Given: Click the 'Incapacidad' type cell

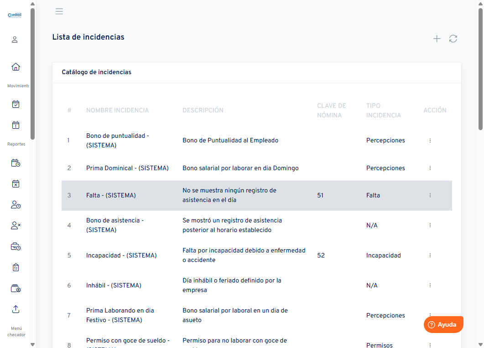Looking at the screenshot, I should 383,255.
